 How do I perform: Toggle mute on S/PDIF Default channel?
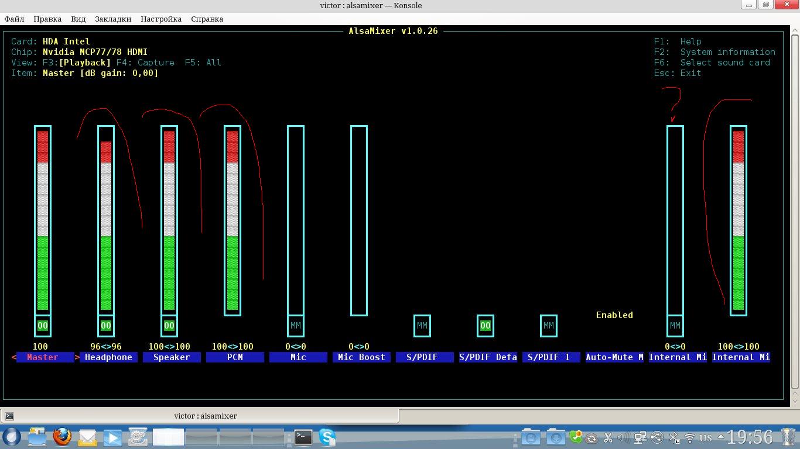click(x=486, y=326)
